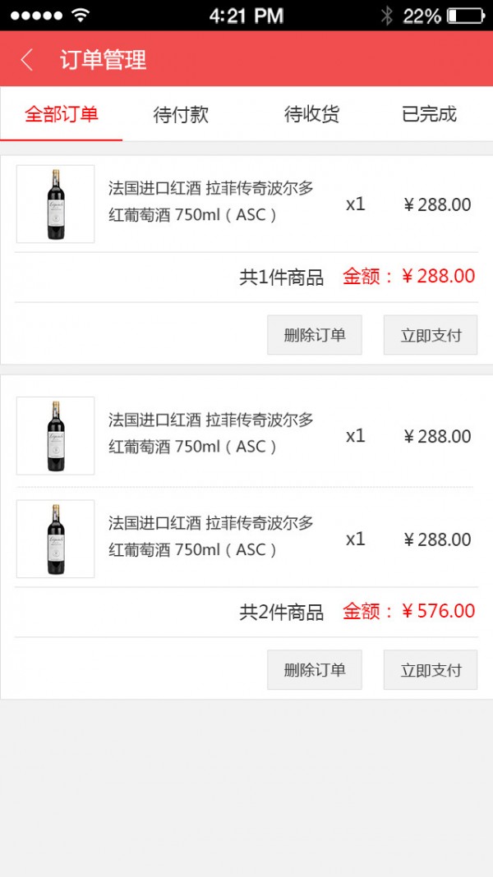
Task: Tap the Wi-Fi icon in the status bar
Action: (80, 16)
